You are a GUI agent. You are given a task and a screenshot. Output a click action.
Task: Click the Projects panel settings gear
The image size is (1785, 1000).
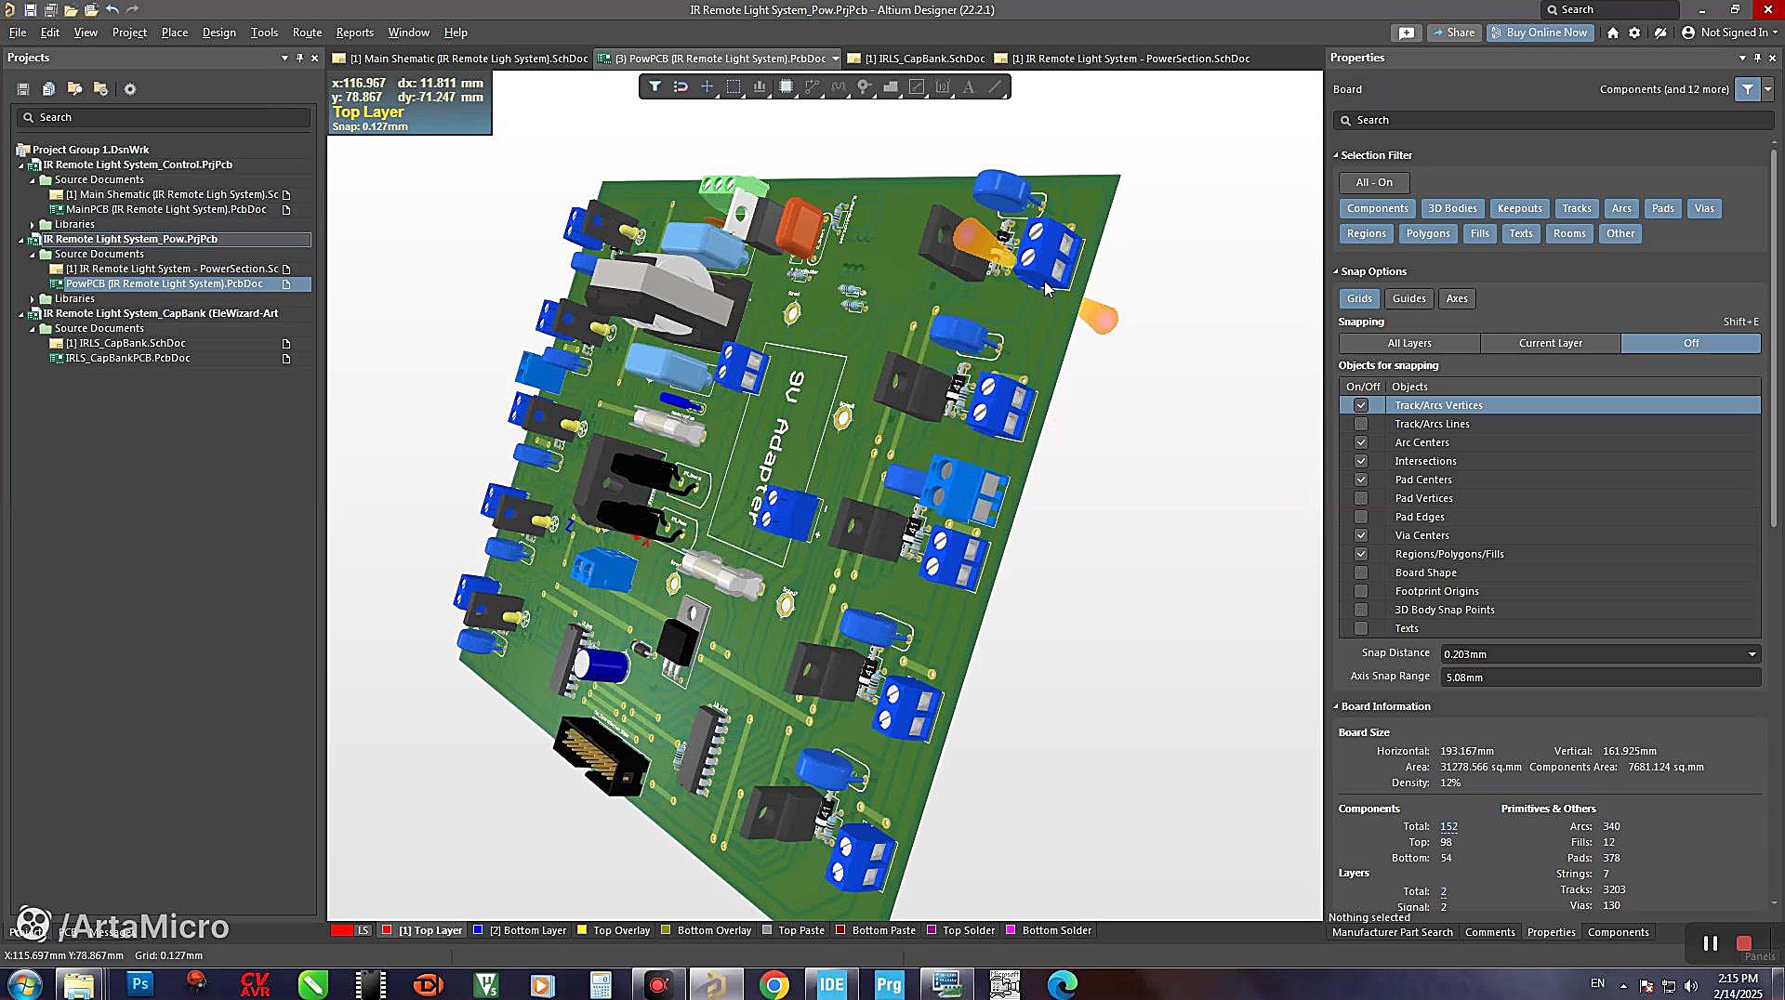point(130,89)
